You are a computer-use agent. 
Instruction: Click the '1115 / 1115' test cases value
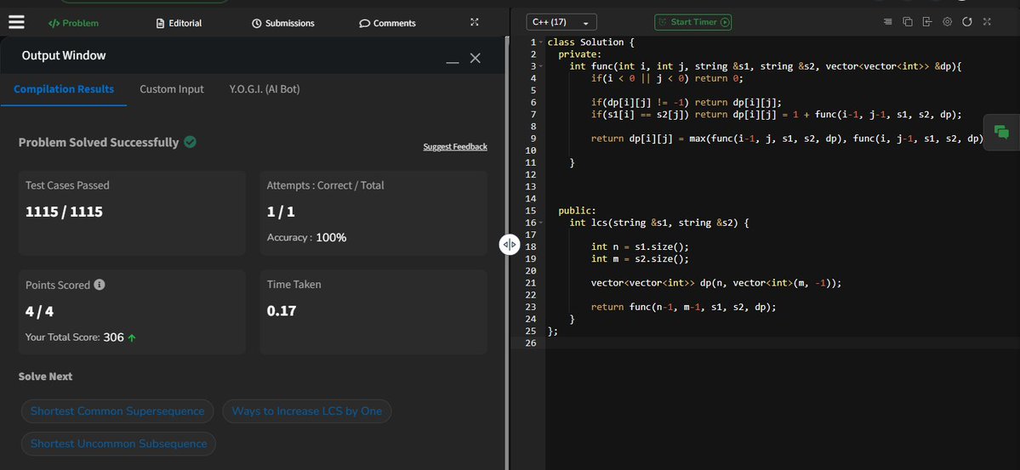[64, 212]
